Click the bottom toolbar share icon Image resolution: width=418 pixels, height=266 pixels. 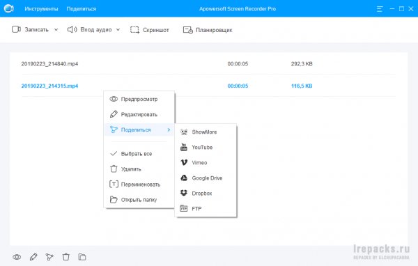[x=49, y=257]
